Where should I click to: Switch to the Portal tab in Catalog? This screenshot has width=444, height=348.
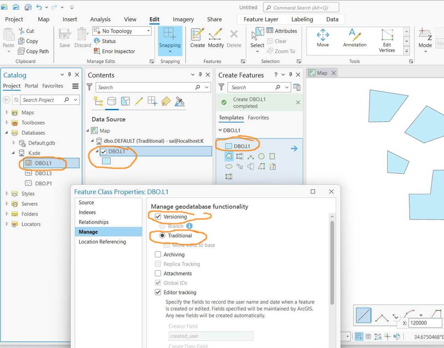click(x=31, y=86)
